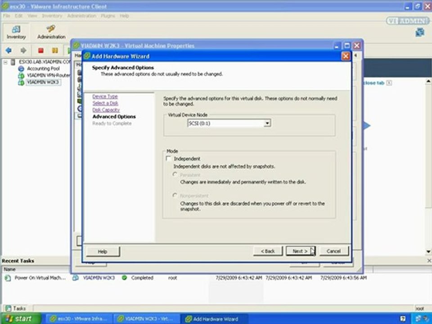432x324 pixels.
Task: Click the Next button in wizard
Action: (x=300, y=251)
